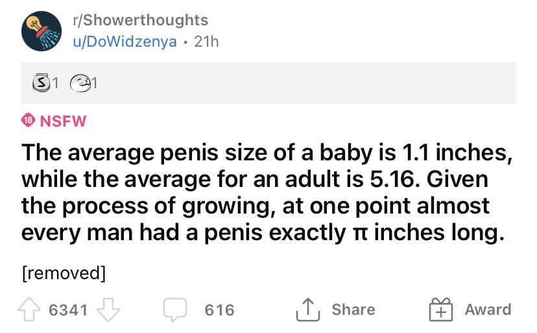The image size is (537, 333).
Task: Click the 21h post timestamp
Action: pyautogui.click(x=206, y=42)
